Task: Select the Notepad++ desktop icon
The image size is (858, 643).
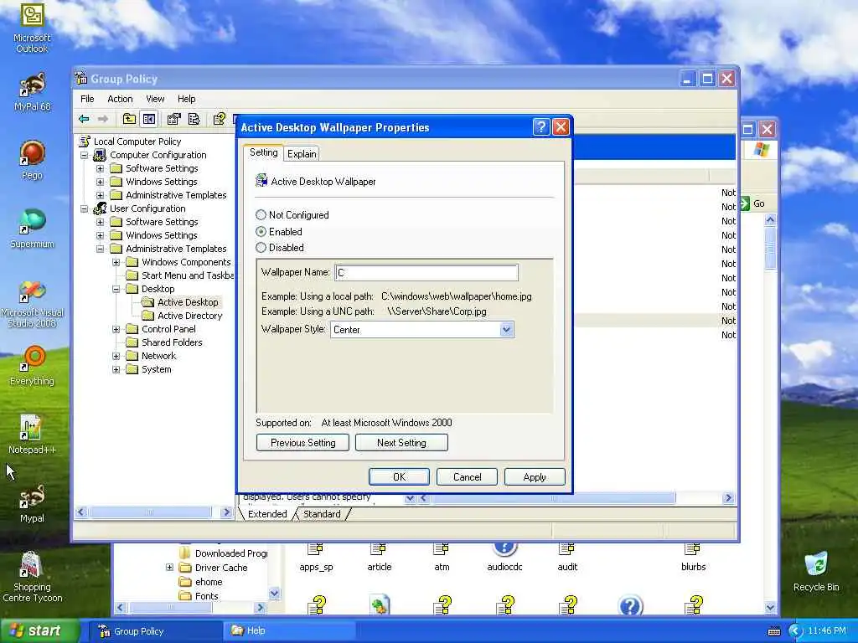Action: click(x=32, y=435)
